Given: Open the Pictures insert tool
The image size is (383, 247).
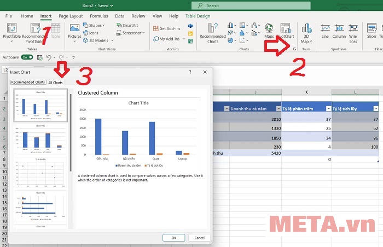Looking at the screenshot, I should click(74, 31).
